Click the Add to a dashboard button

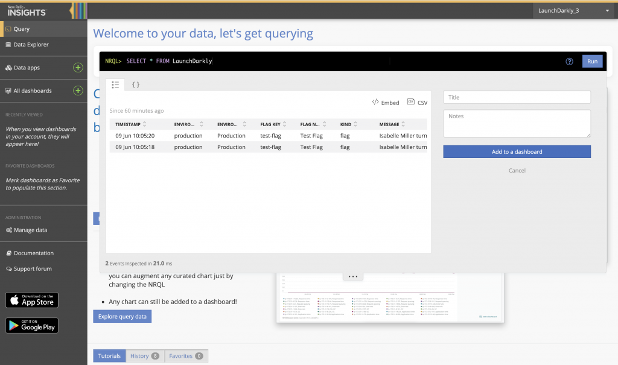click(x=517, y=152)
